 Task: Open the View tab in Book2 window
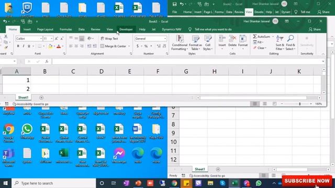click(x=249, y=12)
